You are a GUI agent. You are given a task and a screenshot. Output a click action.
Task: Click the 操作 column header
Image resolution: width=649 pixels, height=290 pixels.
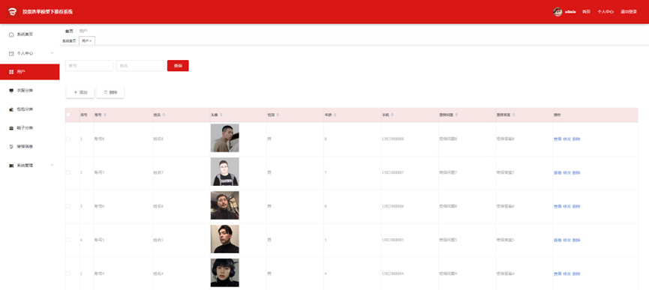click(x=557, y=115)
